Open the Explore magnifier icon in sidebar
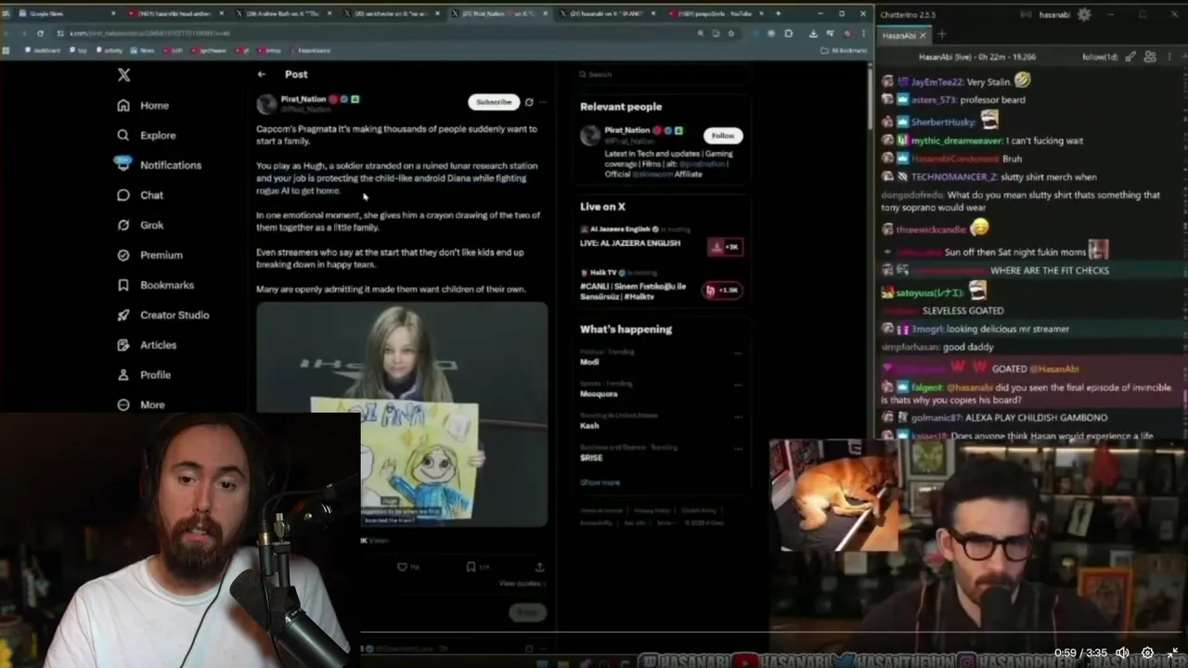1188x668 pixels. pos(123,135)
